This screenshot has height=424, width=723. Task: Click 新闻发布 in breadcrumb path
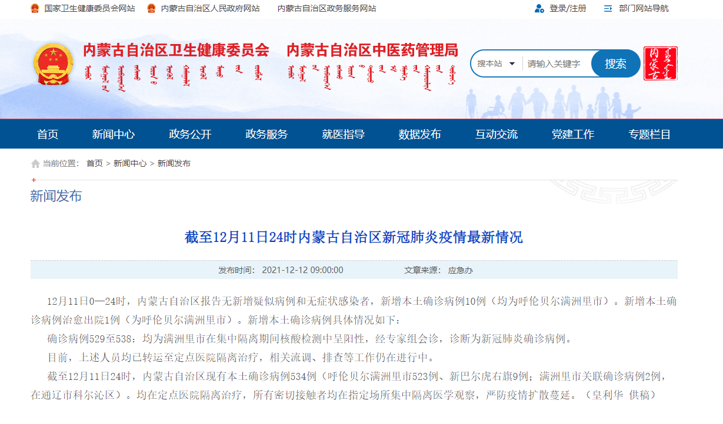coord(174,164)
